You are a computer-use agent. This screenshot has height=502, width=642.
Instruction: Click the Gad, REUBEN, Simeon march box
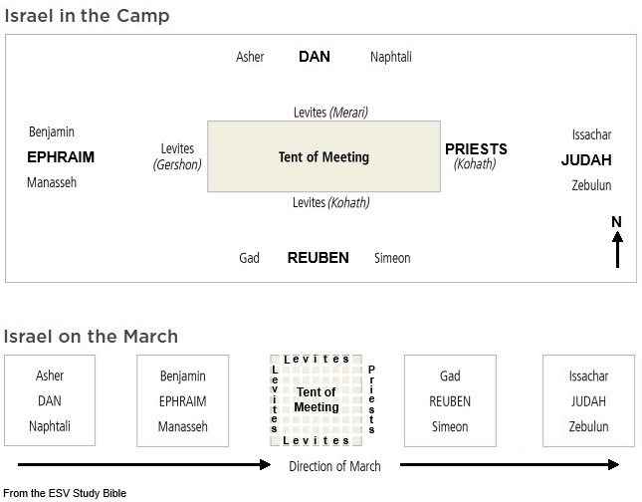point(449,401)
